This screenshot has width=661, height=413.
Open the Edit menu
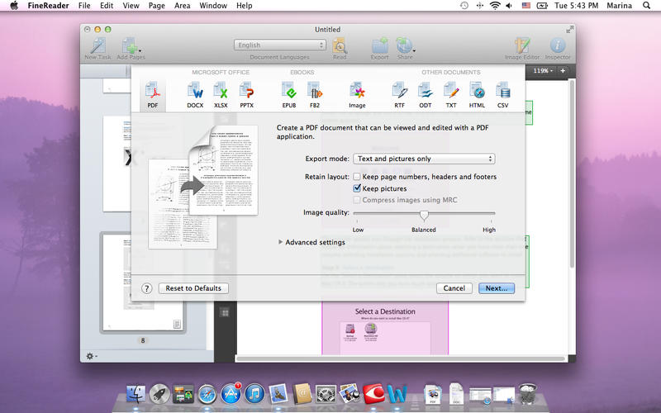[x=107, y=6]
